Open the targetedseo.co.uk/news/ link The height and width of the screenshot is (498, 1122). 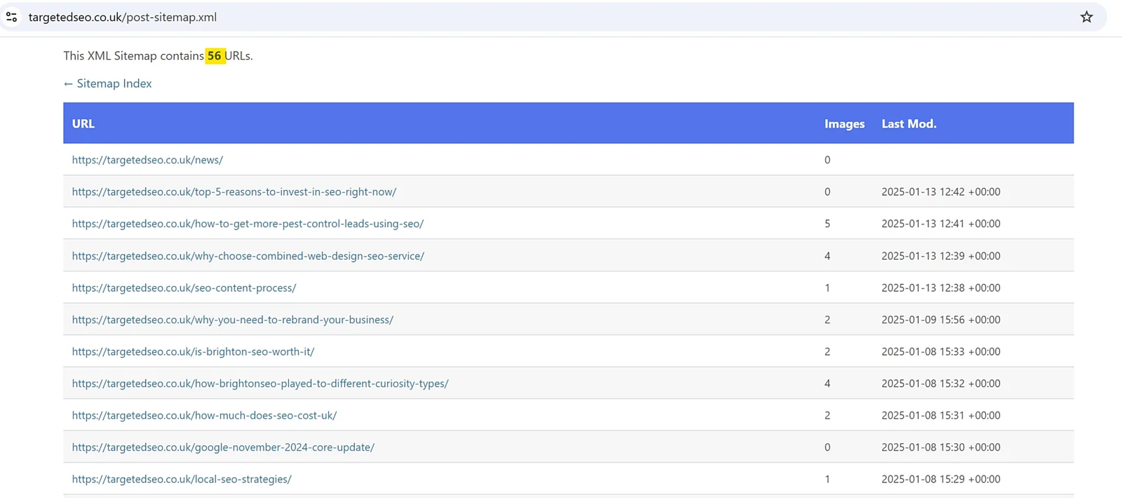click(147, 160)
